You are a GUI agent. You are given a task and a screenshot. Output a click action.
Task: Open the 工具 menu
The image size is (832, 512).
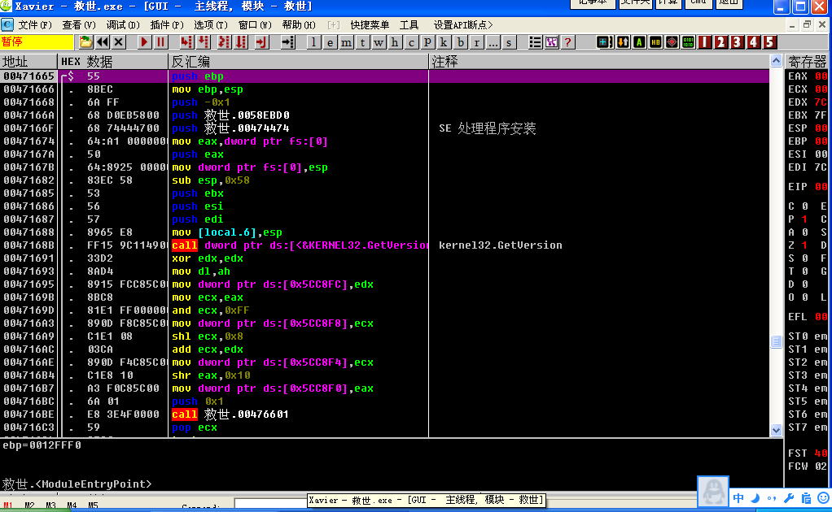coord(409,25)
